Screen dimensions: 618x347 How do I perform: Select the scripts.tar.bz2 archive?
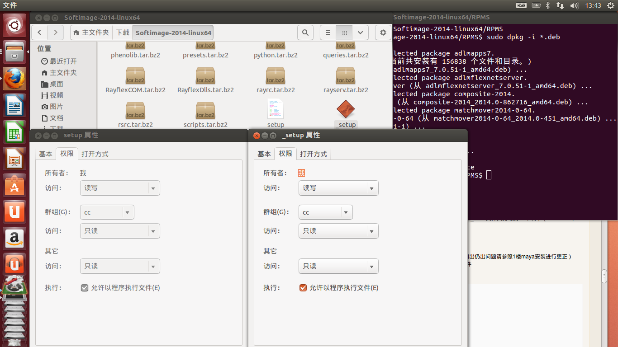(x=205, y=115)
